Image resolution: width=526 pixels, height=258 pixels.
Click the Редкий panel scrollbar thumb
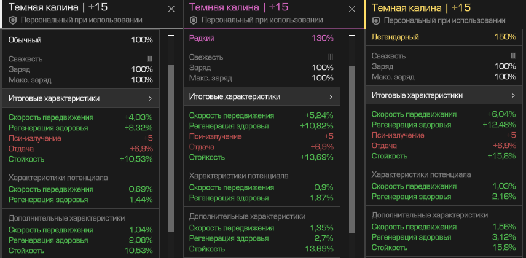point(352,149)
